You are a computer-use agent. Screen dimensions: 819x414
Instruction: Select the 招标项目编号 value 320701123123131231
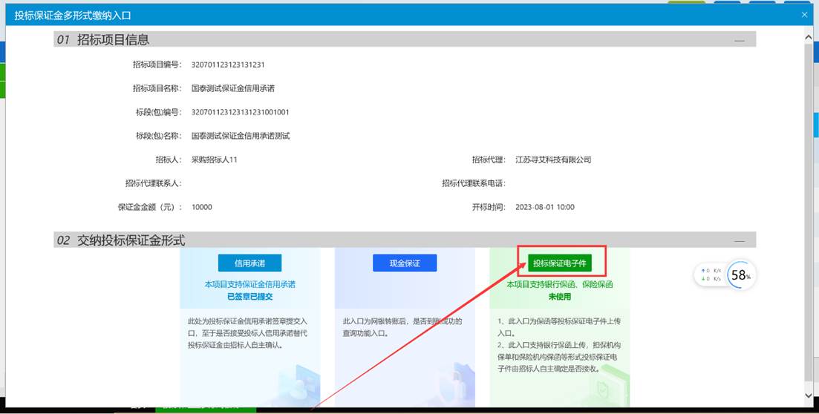[x=228, y=65]
